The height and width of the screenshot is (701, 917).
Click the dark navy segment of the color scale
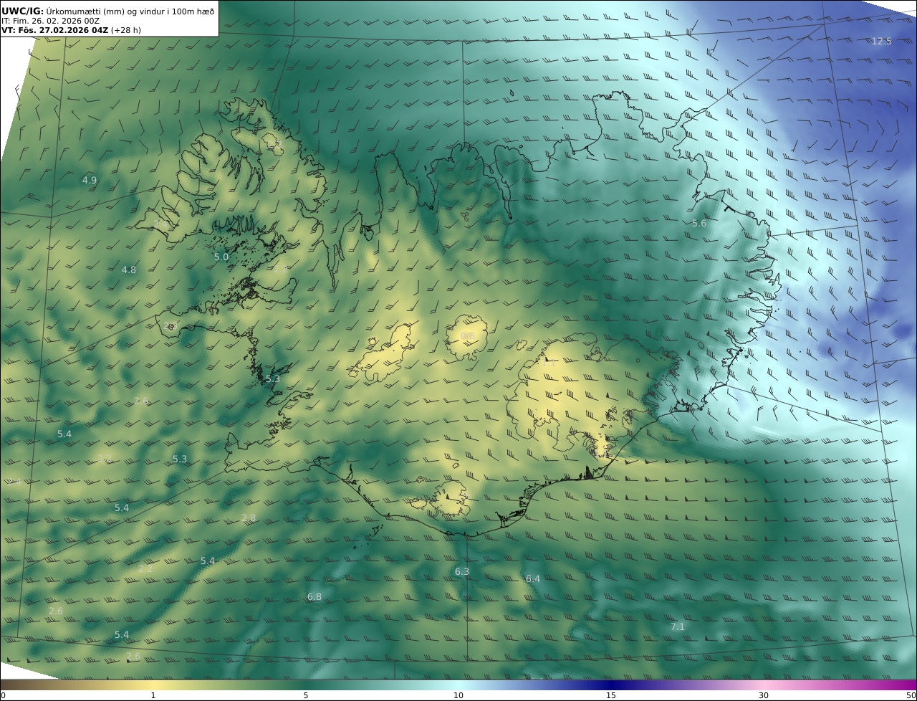(611, 685)
